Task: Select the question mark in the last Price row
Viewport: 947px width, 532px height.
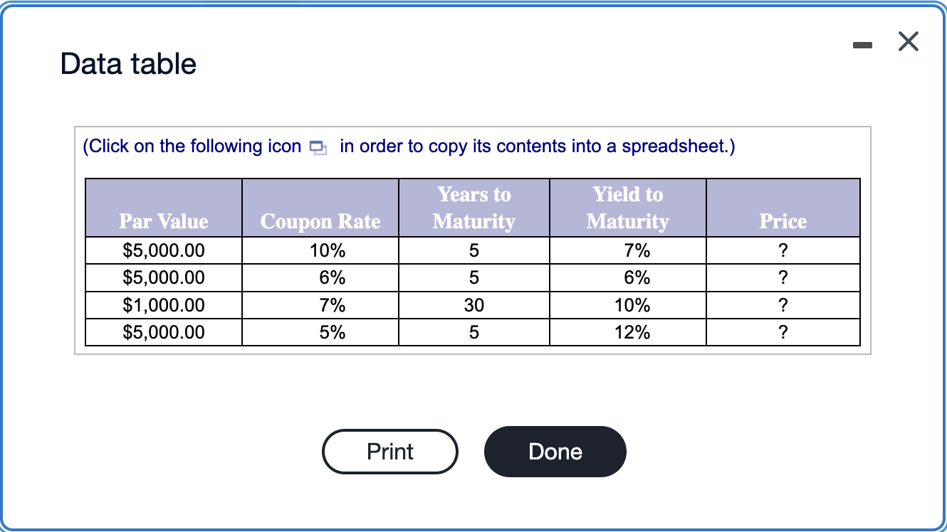Action: click(783, 332)
